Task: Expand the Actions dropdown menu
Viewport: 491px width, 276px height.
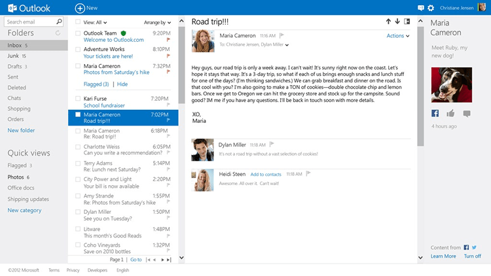Action: point(398,36)
